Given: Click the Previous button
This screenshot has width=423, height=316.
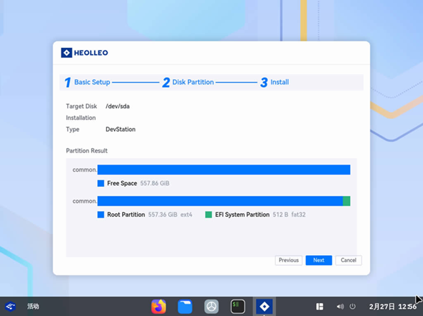Looking at the screenshot, I should [x=288, y=260].
